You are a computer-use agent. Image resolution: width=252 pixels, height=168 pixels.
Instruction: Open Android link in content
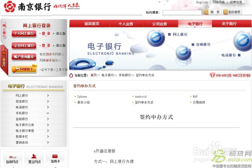[141, 97]
